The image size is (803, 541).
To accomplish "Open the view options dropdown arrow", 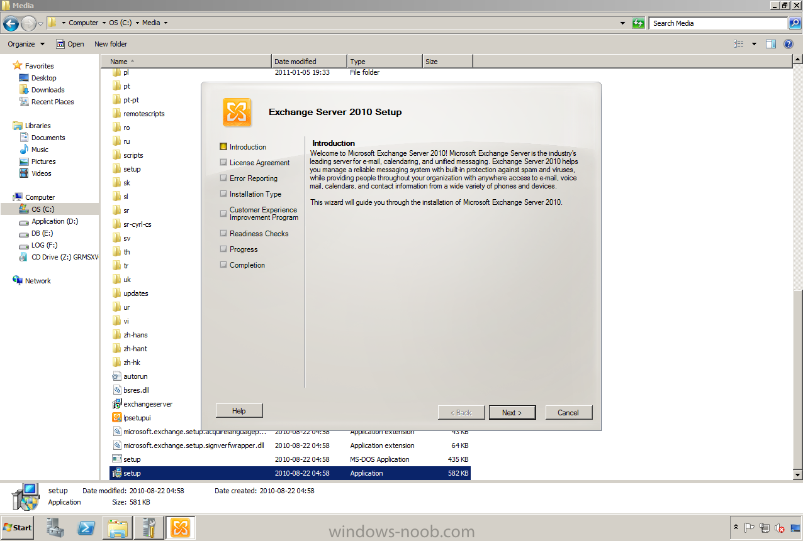I will [x=754, y=44].
